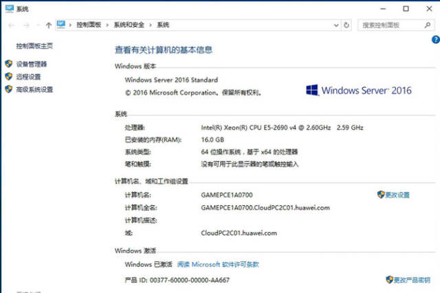Screen dimensions: 440x293
Task: Open 设备管理器 from sidebar
Action: (x=32, y=64)
